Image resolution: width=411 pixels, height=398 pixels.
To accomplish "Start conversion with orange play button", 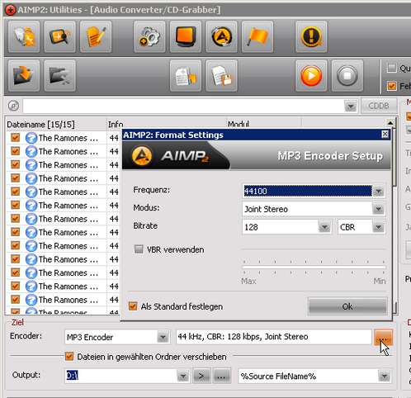I will (x=311, y=76).
